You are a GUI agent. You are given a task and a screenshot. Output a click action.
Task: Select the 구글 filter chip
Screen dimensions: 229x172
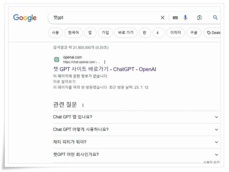pos(194,33)
